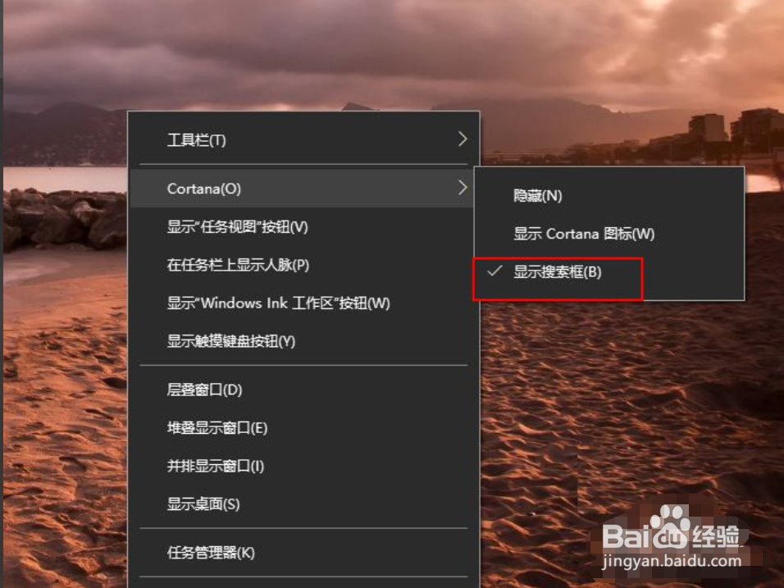Image resolution: width=784 pixels, height=588 pixels.
Task: Open the 工具栏(T) submenu
Action: (x=303, y=139)
